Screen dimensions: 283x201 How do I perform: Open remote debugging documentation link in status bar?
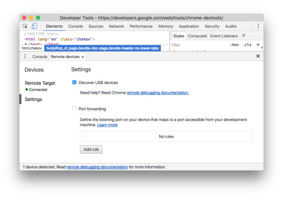tap(97, 167)
